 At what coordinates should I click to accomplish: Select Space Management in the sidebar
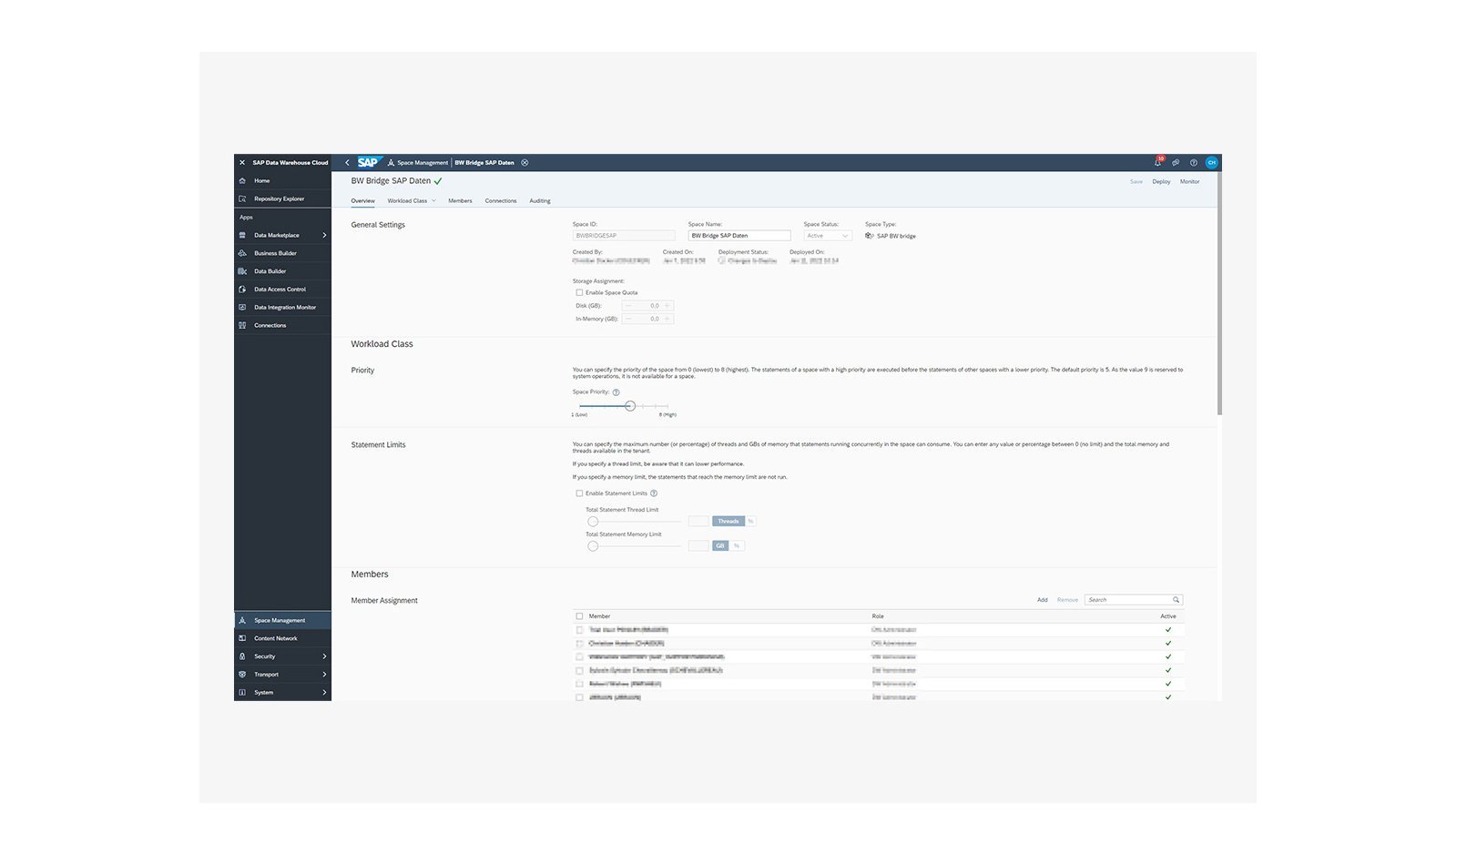click(282, 620)
